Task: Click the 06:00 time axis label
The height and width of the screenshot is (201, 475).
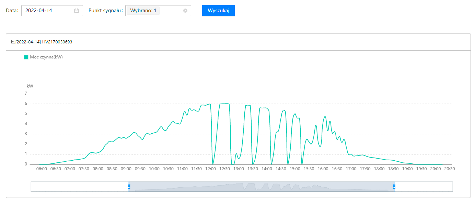Action: tap(42, 169)
